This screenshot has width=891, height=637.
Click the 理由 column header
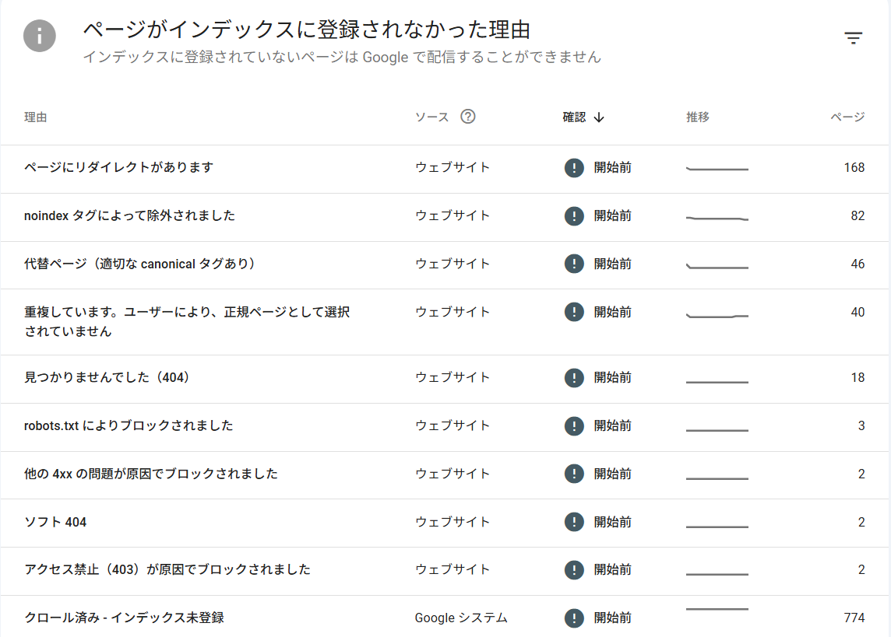[36, 117]
